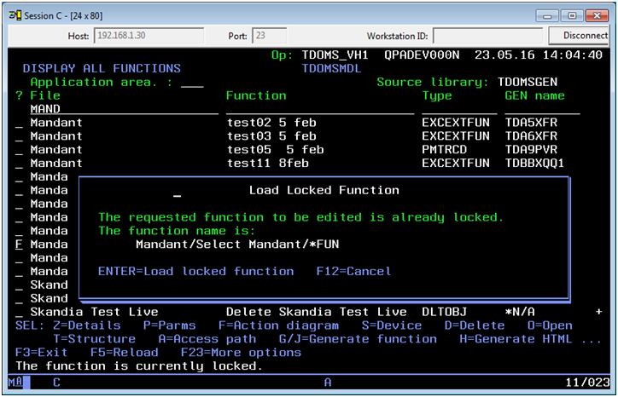
Task: Click the GEN name filter field
Action: point(542,110)
